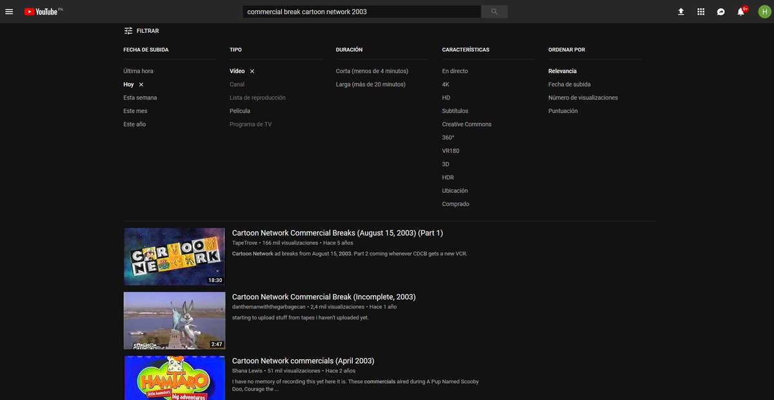Filter by Esta semana
Image resolution: width=774 pixels, height=400 pixels.
140,97
